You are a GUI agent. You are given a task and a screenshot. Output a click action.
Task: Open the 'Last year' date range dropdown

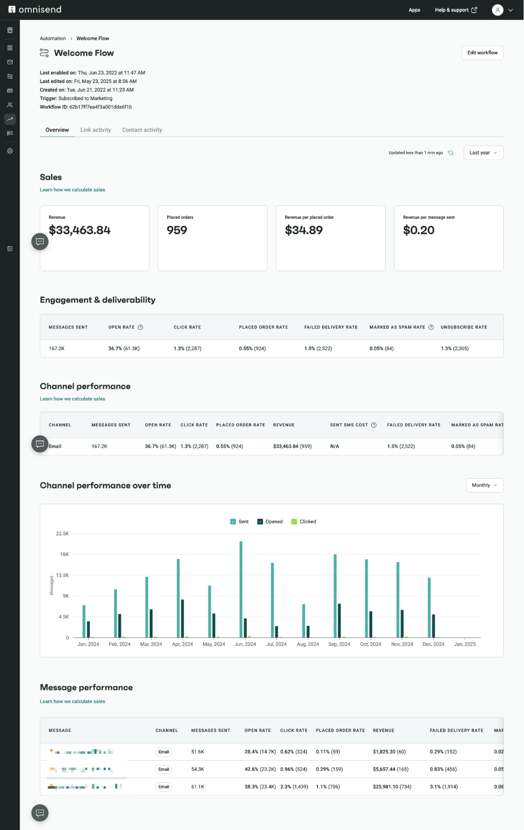483,153
